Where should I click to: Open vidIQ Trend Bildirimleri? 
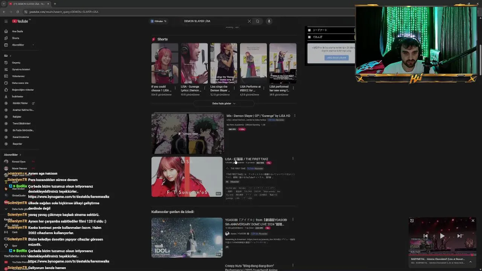[x=21, y=123]
